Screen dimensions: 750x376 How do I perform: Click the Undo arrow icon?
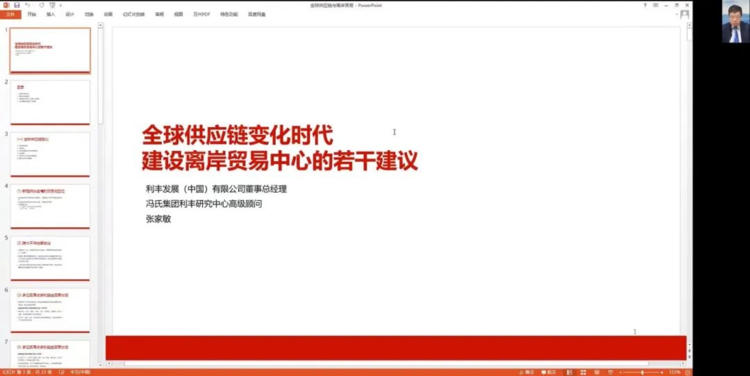coord(28,5)
